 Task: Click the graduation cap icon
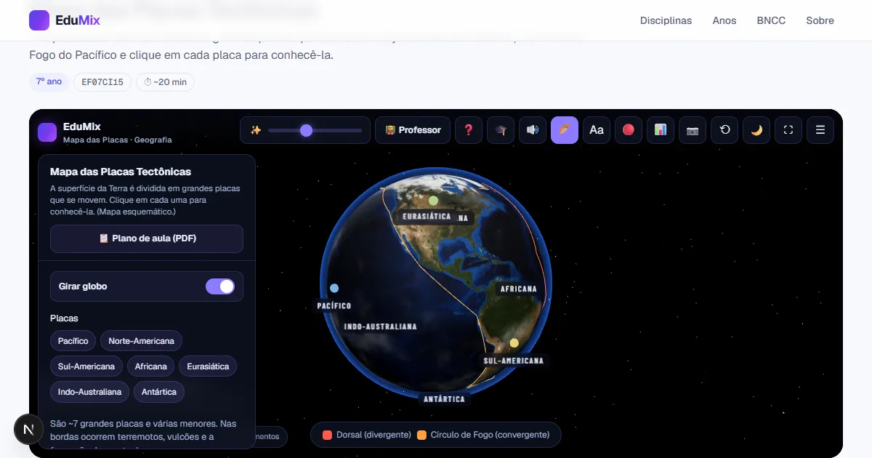pyautogui.click(x=501, y=130)
